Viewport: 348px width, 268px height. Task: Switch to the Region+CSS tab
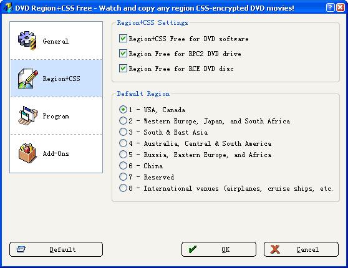click(x=56, y=79)
